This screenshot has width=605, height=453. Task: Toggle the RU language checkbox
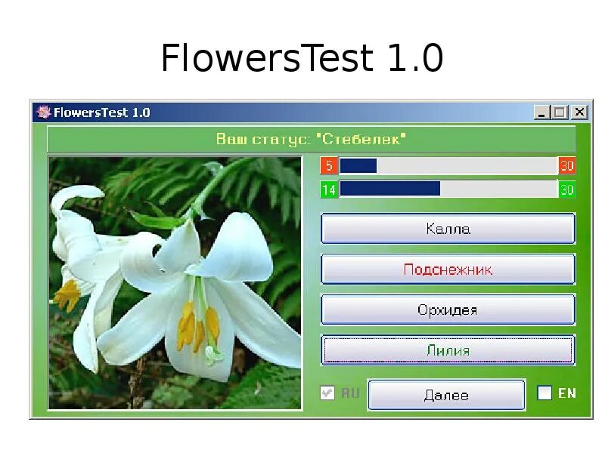pos(327,393)
